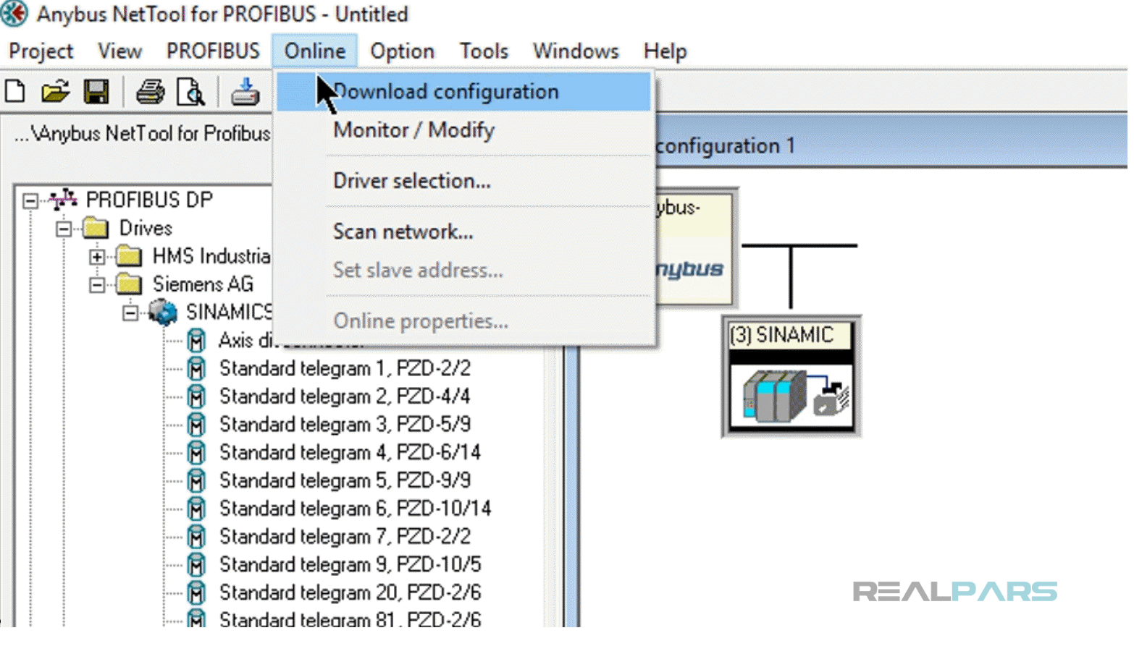This screenshot has width=1134, height=667.
Task: Open the Tools menu
Action: tap(483, 51)
